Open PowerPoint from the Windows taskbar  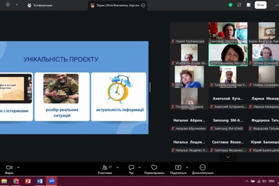coord(28,181)
